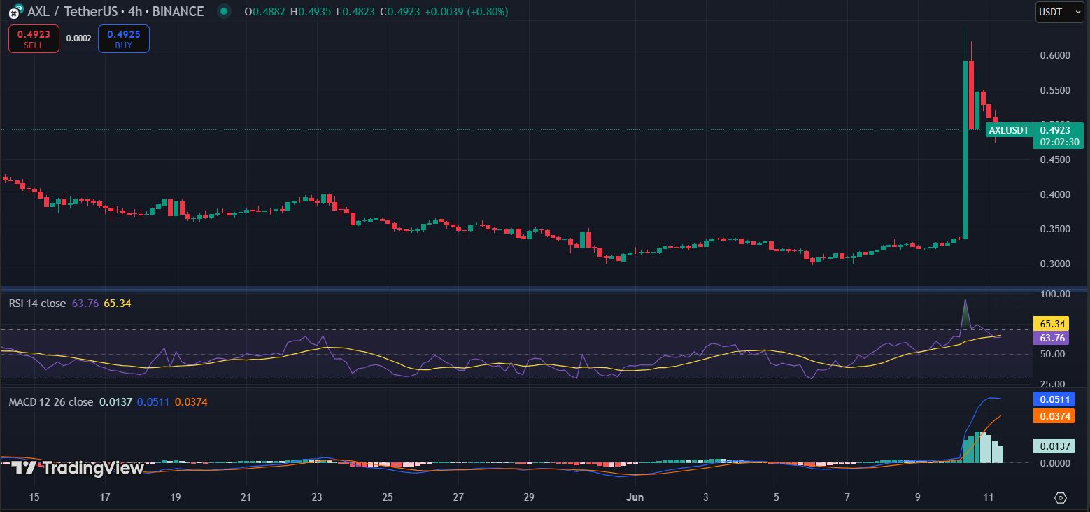Click the green market status dot
The height and width of the screenshot is (512, 1090).
(x=223, y=11)
